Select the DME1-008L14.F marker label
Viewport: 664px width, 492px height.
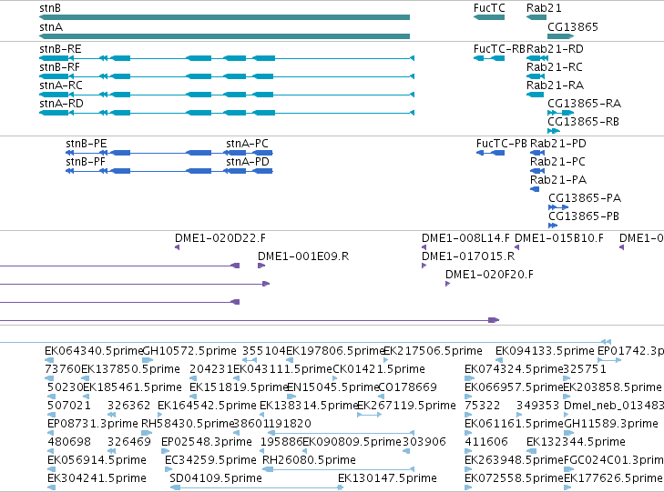click(465, 238)
